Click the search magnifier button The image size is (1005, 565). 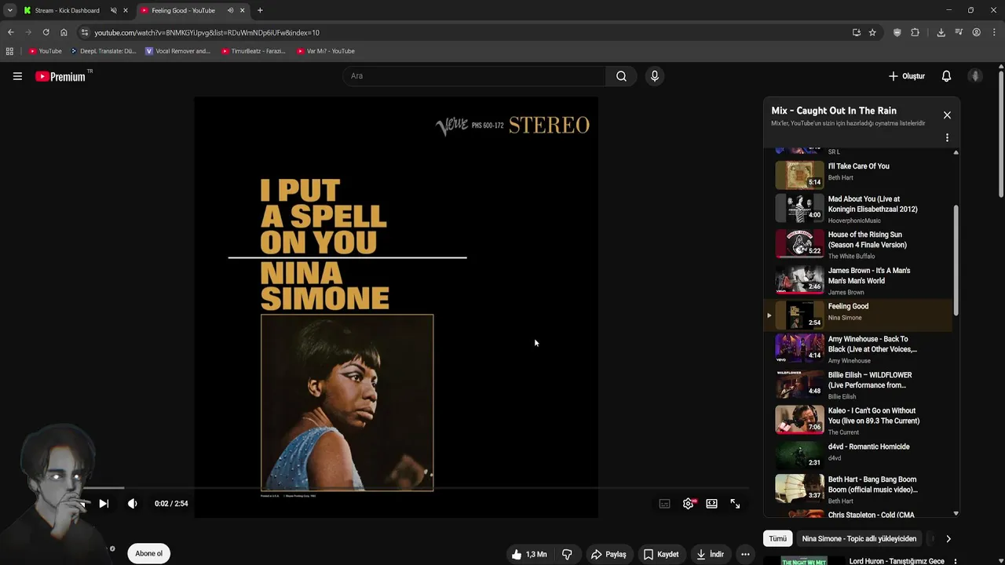[x=621, y=76]
